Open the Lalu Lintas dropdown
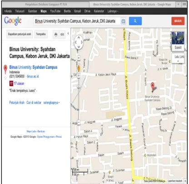Viewport: 189px width, 184px height. point(178,58)
